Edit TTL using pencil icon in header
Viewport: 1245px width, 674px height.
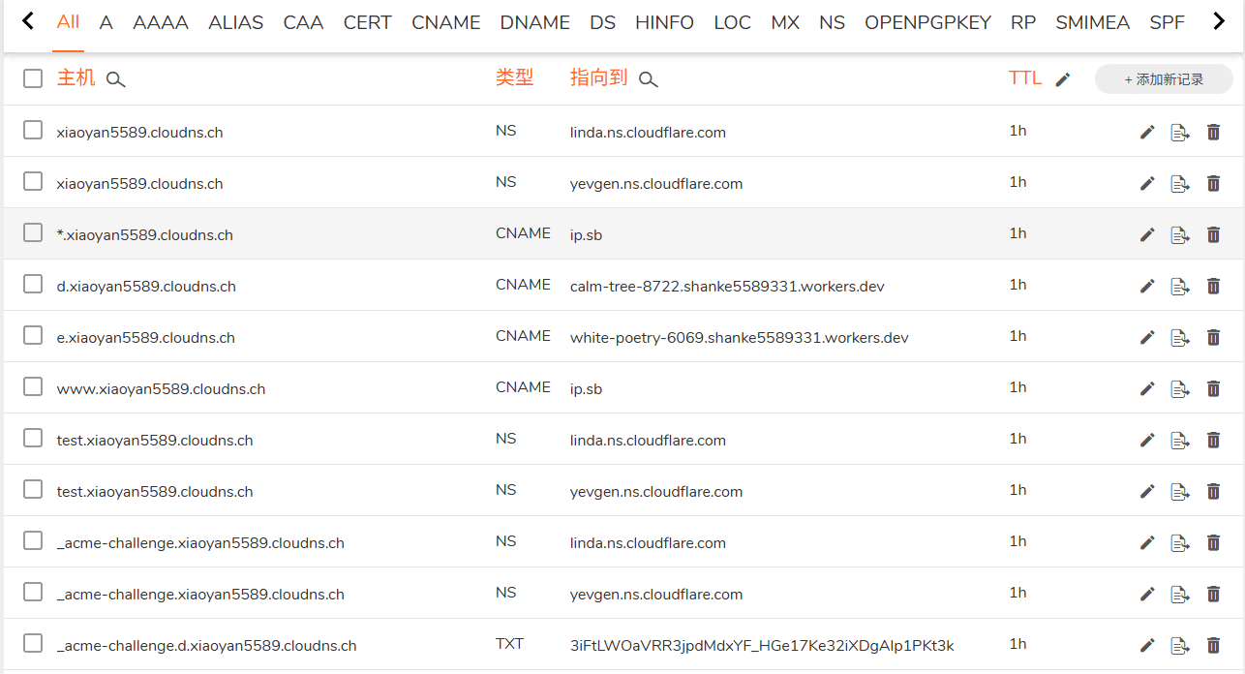(x=1063, y=80)
